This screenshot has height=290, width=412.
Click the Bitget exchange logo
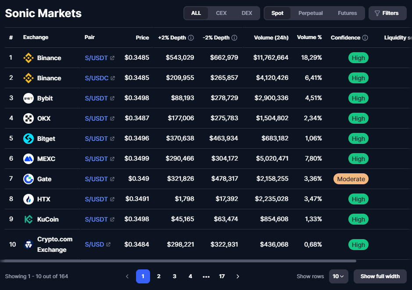click(29, 139)
